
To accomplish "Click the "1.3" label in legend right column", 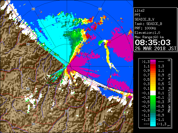I will [161, 66].
